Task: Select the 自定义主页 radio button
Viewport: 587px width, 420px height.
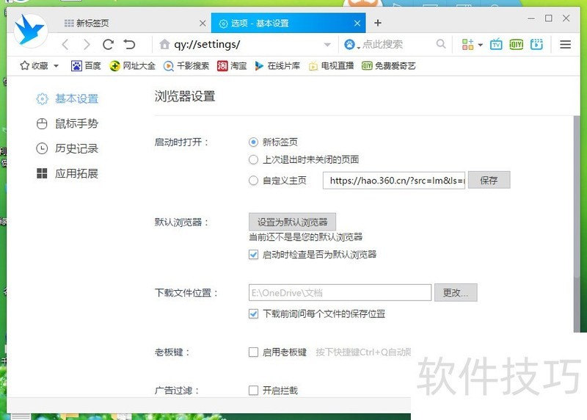Action: pos(253,181)
